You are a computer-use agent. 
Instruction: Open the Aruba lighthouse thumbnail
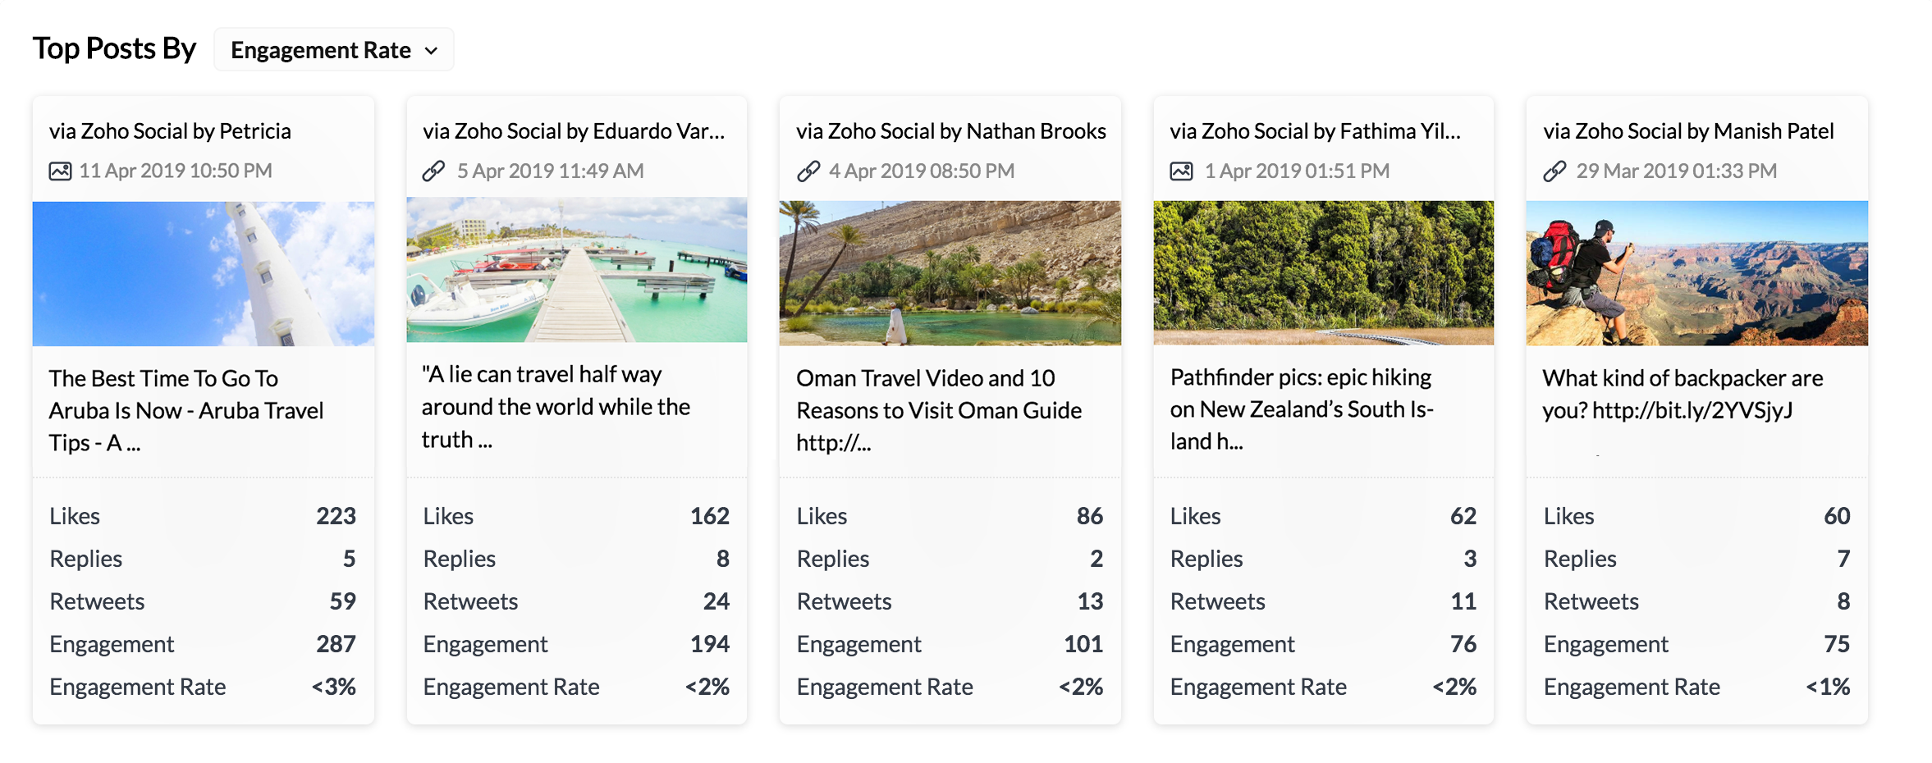(203, 272)
